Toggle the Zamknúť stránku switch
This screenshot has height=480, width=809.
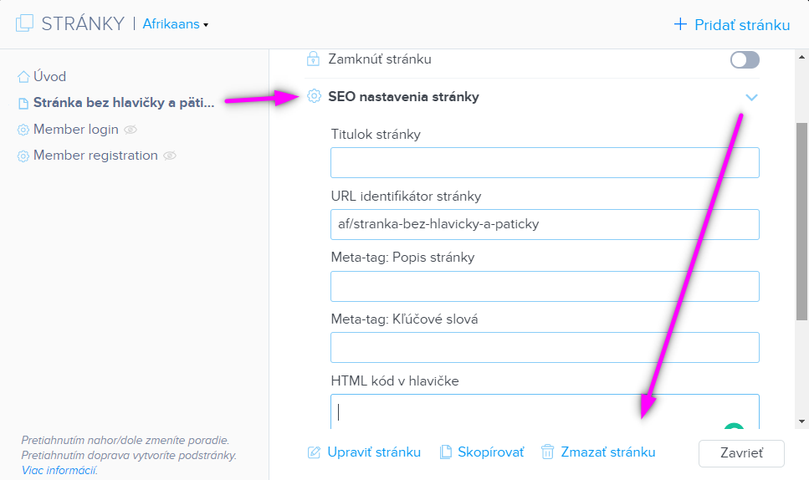pyautogui.click(x=745, y=60)
